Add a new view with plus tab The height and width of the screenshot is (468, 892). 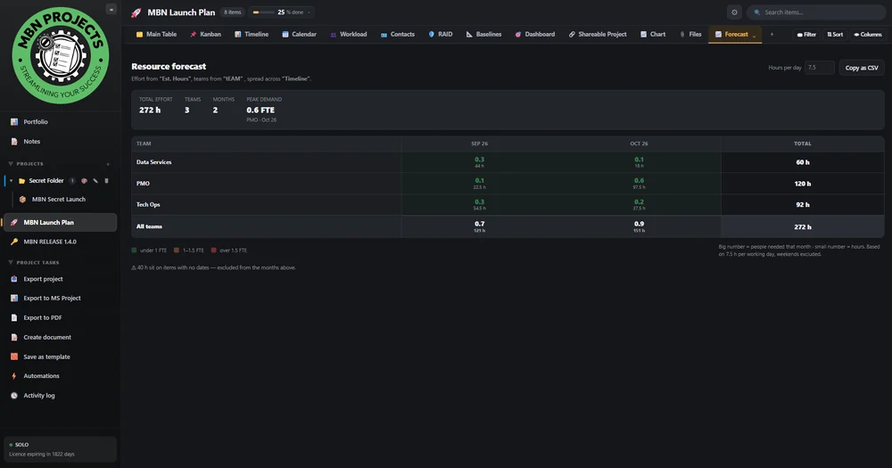[x=772, y=34]
